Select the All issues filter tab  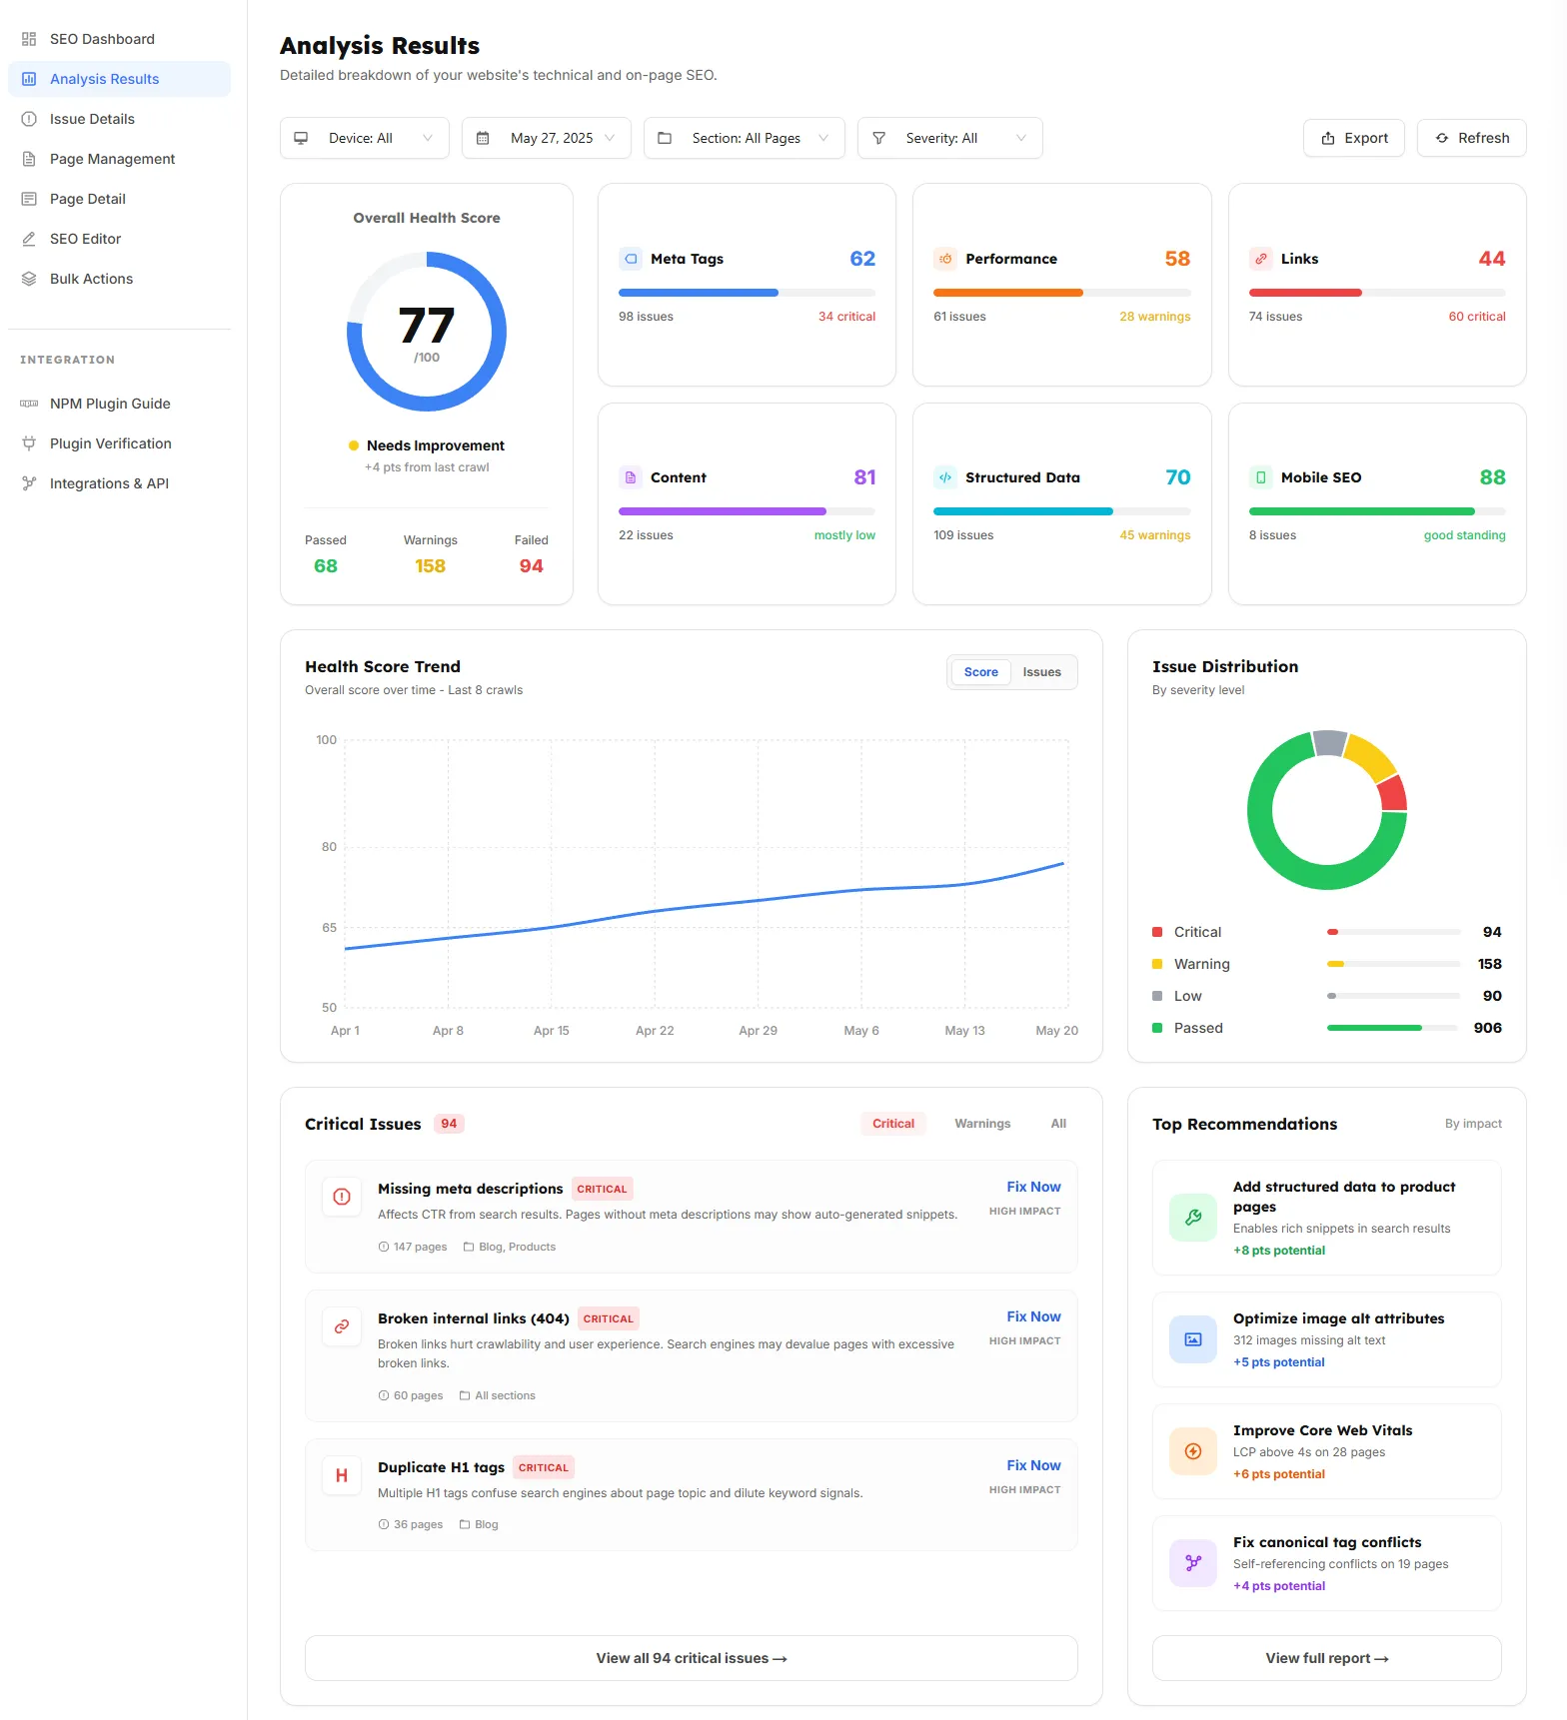point(1058,1124)
